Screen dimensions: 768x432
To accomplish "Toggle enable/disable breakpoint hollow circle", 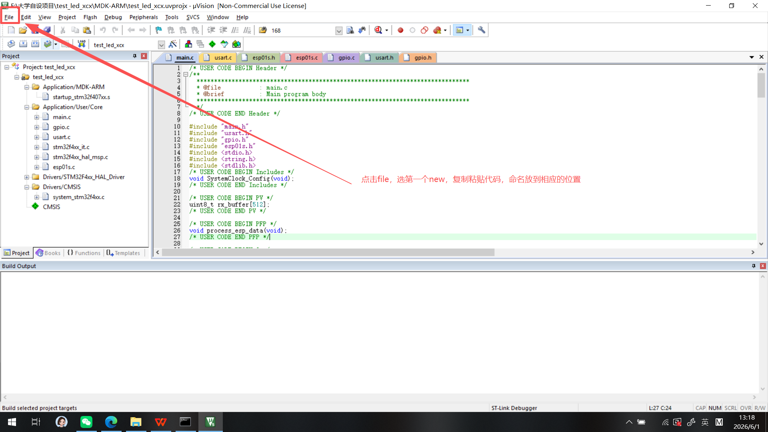I will [x=412, y=30].
